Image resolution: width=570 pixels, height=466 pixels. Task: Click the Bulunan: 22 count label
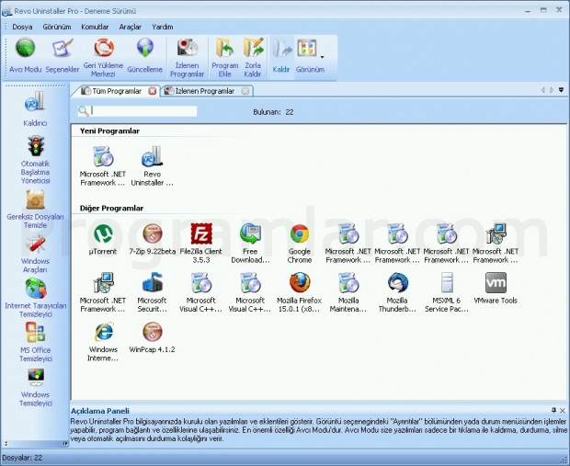273,112
